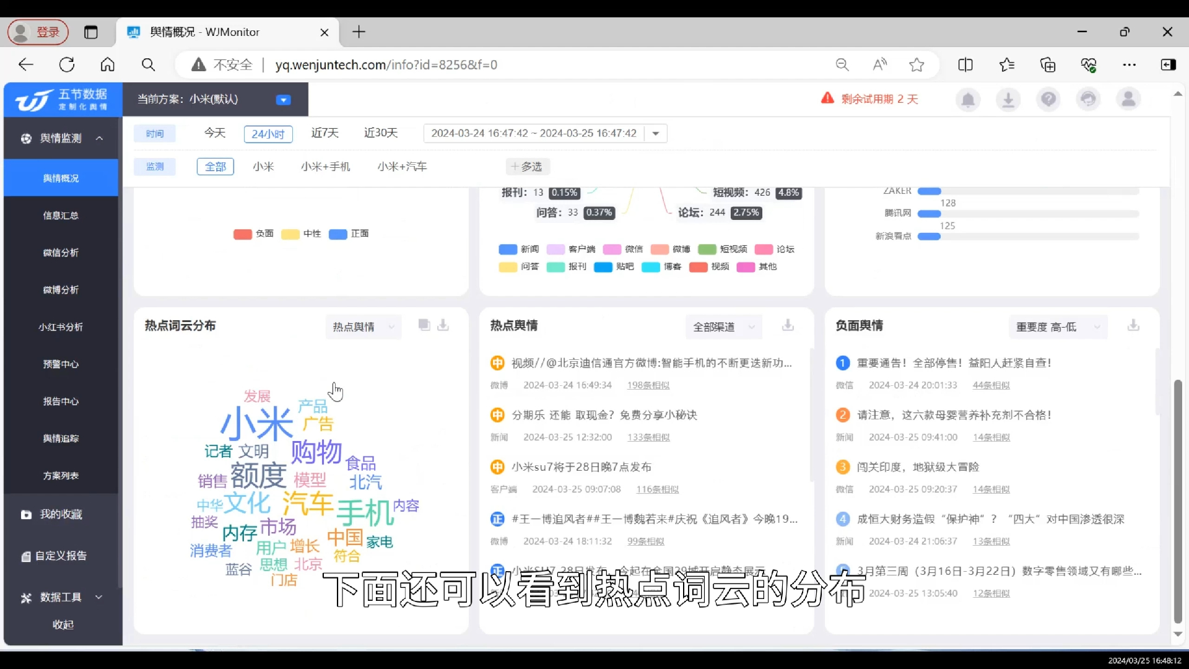Screen dimensions: 1189x669
Task: Click the copy icon in 热点词云分布 panel
Action: click(424, 325)
